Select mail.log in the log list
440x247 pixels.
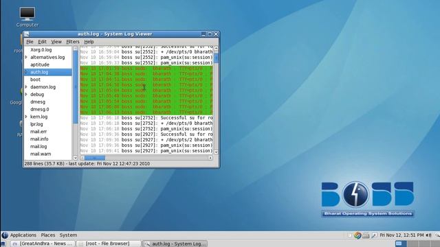coord(38,146)
